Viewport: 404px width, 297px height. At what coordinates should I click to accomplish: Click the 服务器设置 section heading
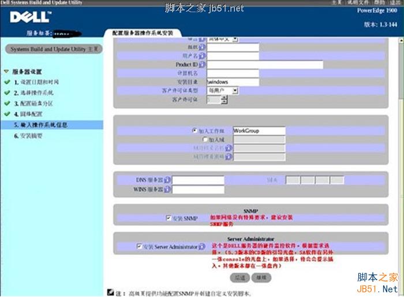click(x=27, y=72)
